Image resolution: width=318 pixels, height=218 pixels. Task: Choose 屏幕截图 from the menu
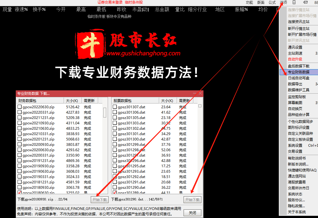click(x=295, y=103)
